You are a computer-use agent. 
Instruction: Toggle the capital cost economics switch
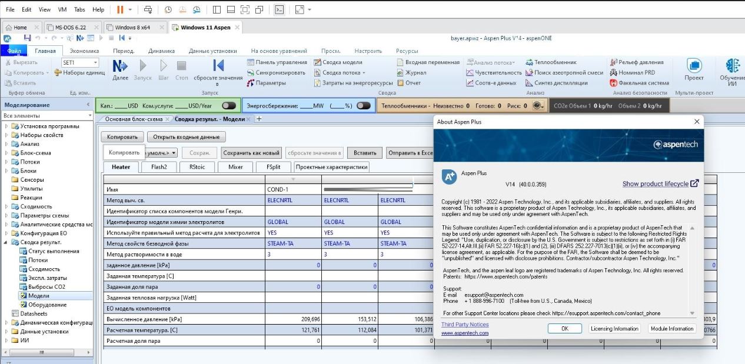coord(228,106)
